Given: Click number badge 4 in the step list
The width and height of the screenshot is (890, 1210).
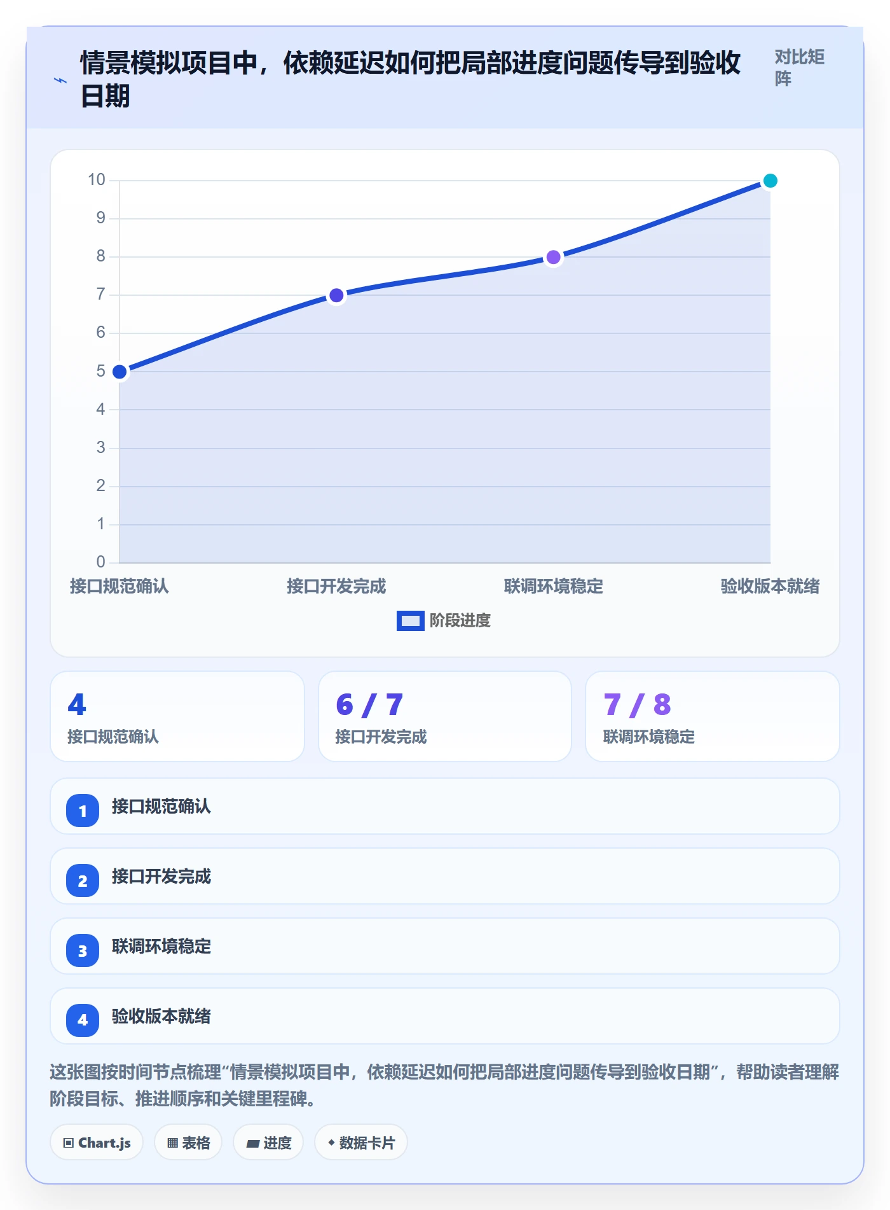Looking at the screenshot, I should tap(83, 1020).
